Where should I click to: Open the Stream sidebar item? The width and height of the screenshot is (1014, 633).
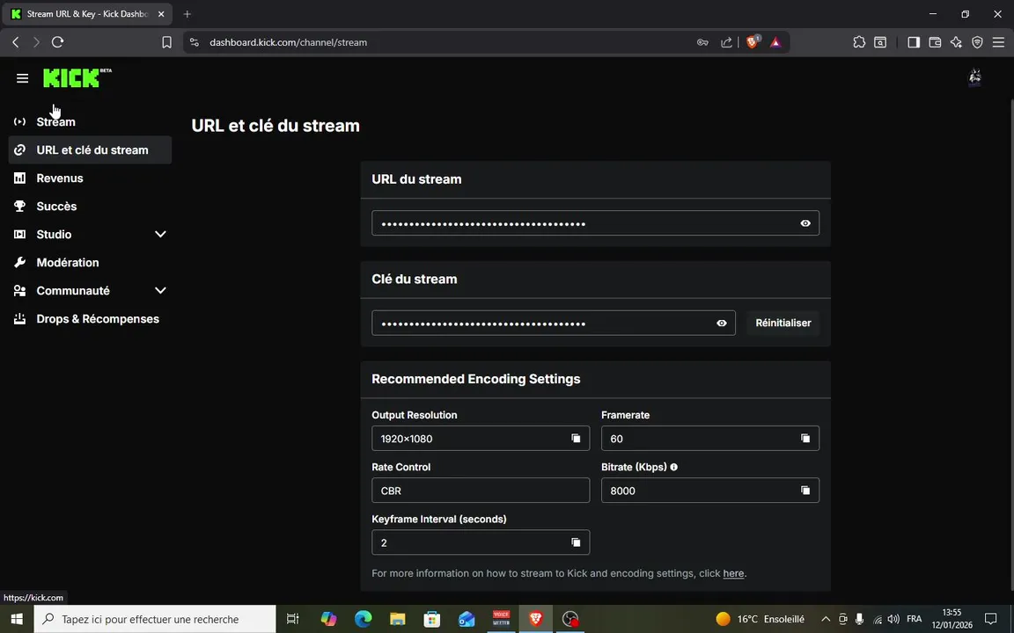[90, 122]
